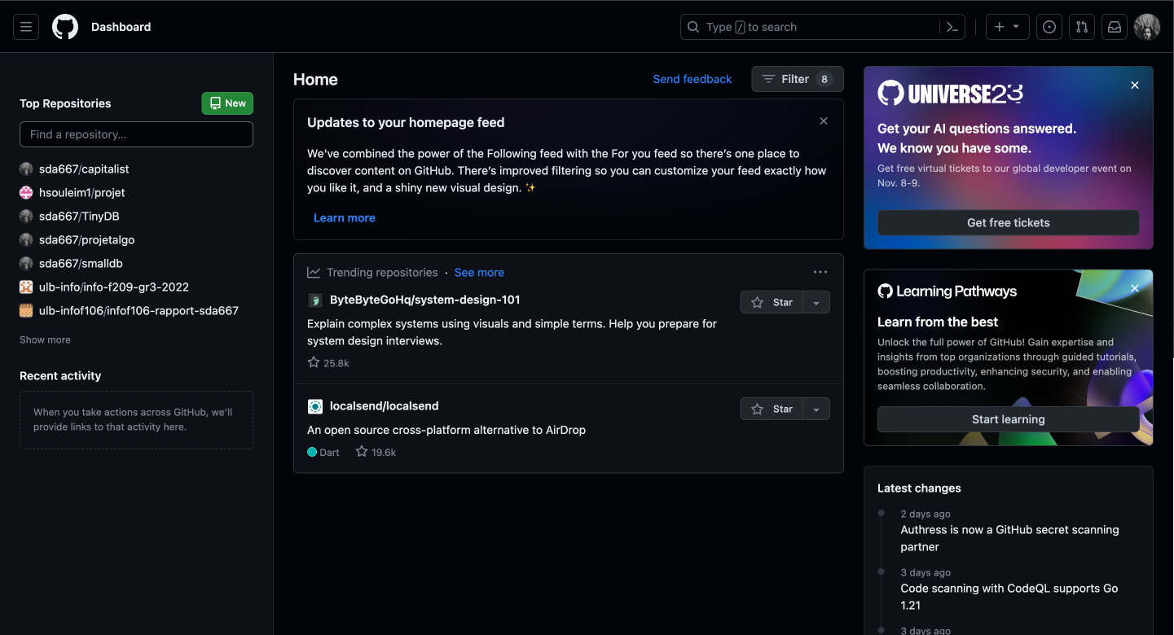This screenshot has height=635, width=1174.
Task: Click the 19.6k stargazers count
Action: click(x=376, y=452)
